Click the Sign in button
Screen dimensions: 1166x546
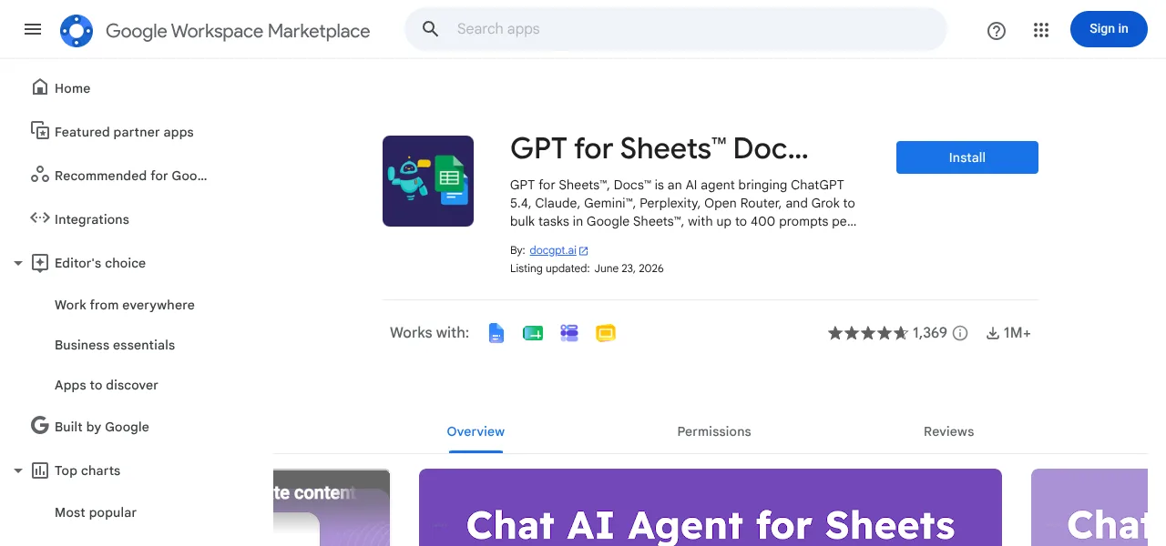pos(1109,29)
